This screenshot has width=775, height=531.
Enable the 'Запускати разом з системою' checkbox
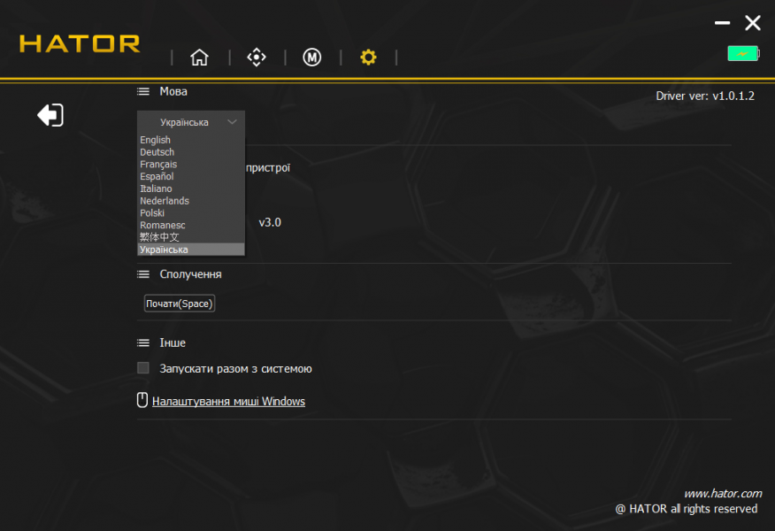(143, 368)
